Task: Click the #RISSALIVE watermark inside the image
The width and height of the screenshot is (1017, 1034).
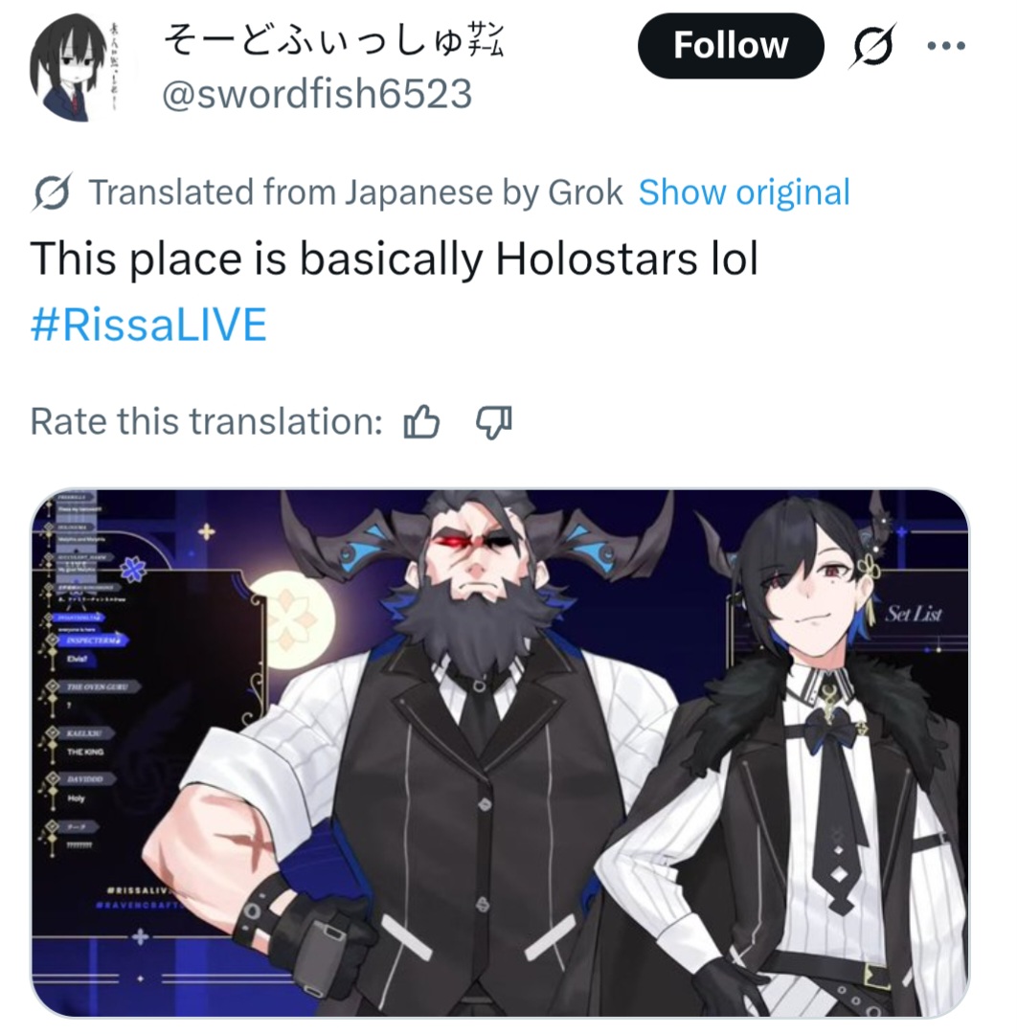Action: point(140,890)
